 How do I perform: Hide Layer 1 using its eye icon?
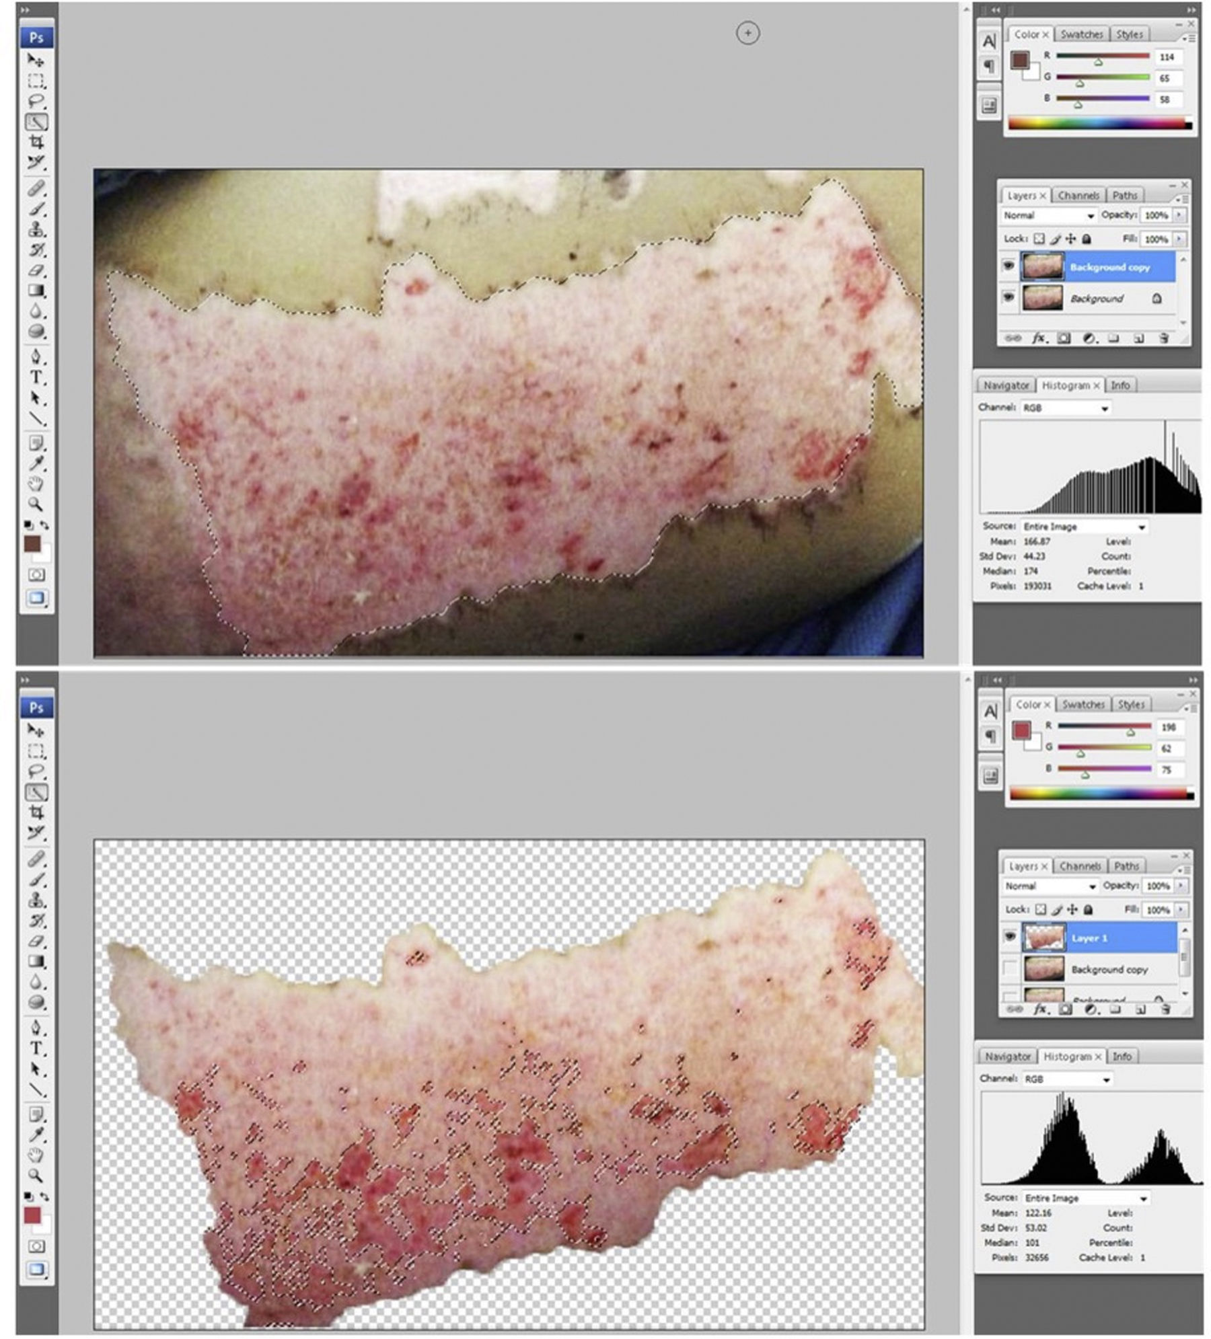tap(1010, 936)
